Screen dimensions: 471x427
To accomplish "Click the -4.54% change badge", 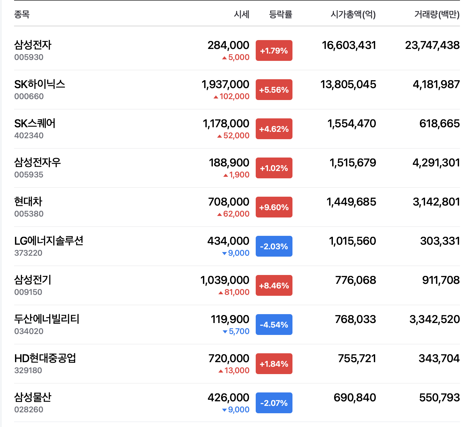I will pyautogui.click(x=274, y=325).
